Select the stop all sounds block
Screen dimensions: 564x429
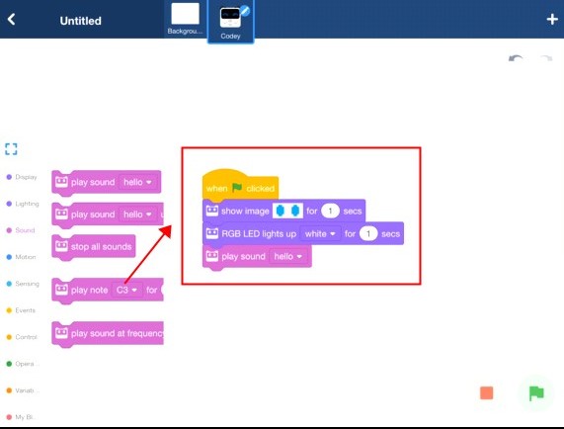tap(94, 247)
